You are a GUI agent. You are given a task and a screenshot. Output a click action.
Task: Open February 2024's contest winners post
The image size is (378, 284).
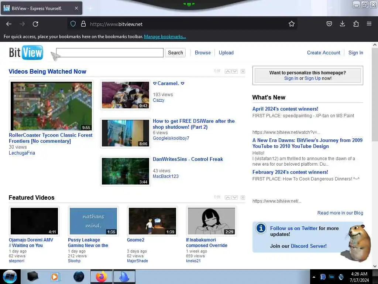290,172
